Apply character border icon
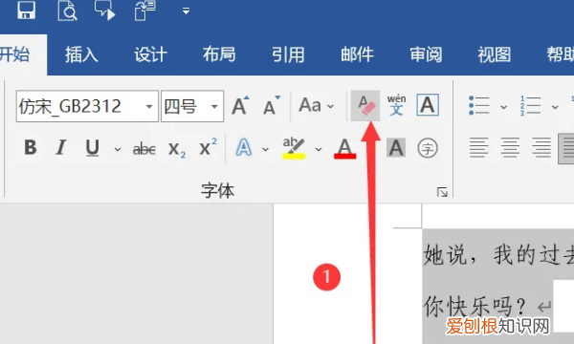The image size is (574, 344). (428, 105)
